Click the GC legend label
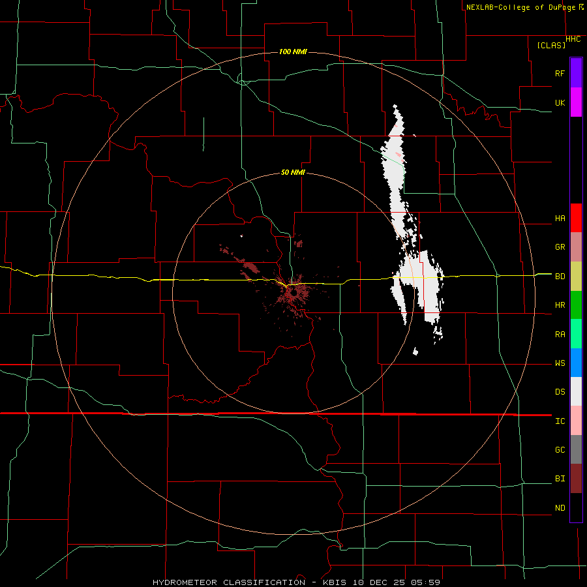The width and height of the screenshot is (587, 587). [x=560, y=450]
